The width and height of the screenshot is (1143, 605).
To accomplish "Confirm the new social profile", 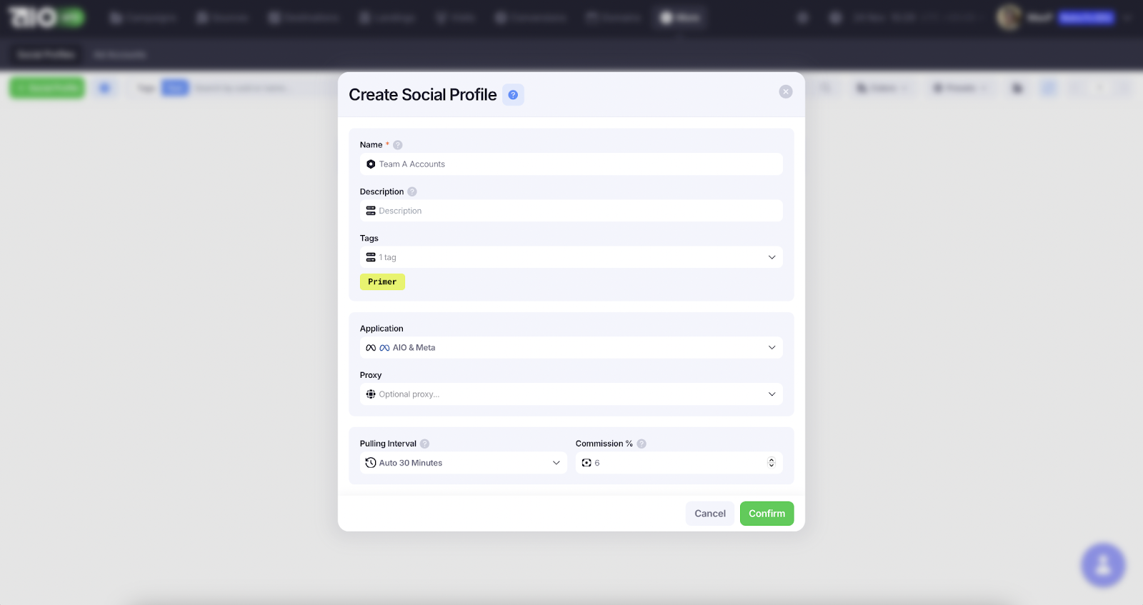I will (x=767, y=514).
